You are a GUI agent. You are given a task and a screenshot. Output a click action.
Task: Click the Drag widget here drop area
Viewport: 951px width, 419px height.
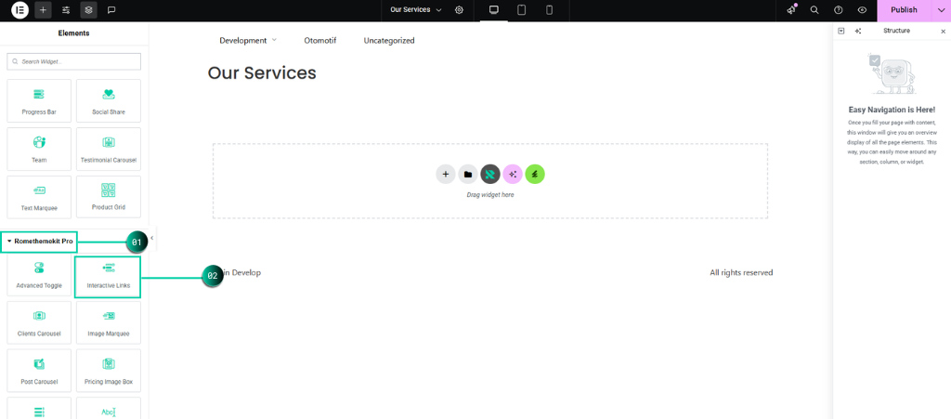[x=490, y=180]
